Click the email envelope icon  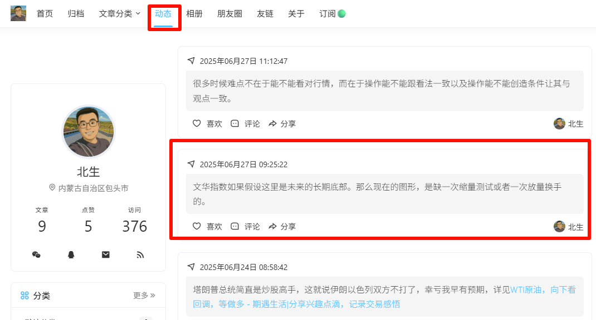tap(106, 254)
